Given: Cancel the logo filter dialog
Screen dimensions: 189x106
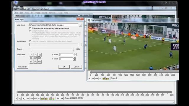Looking at the screenshot, I should [76, 67].
